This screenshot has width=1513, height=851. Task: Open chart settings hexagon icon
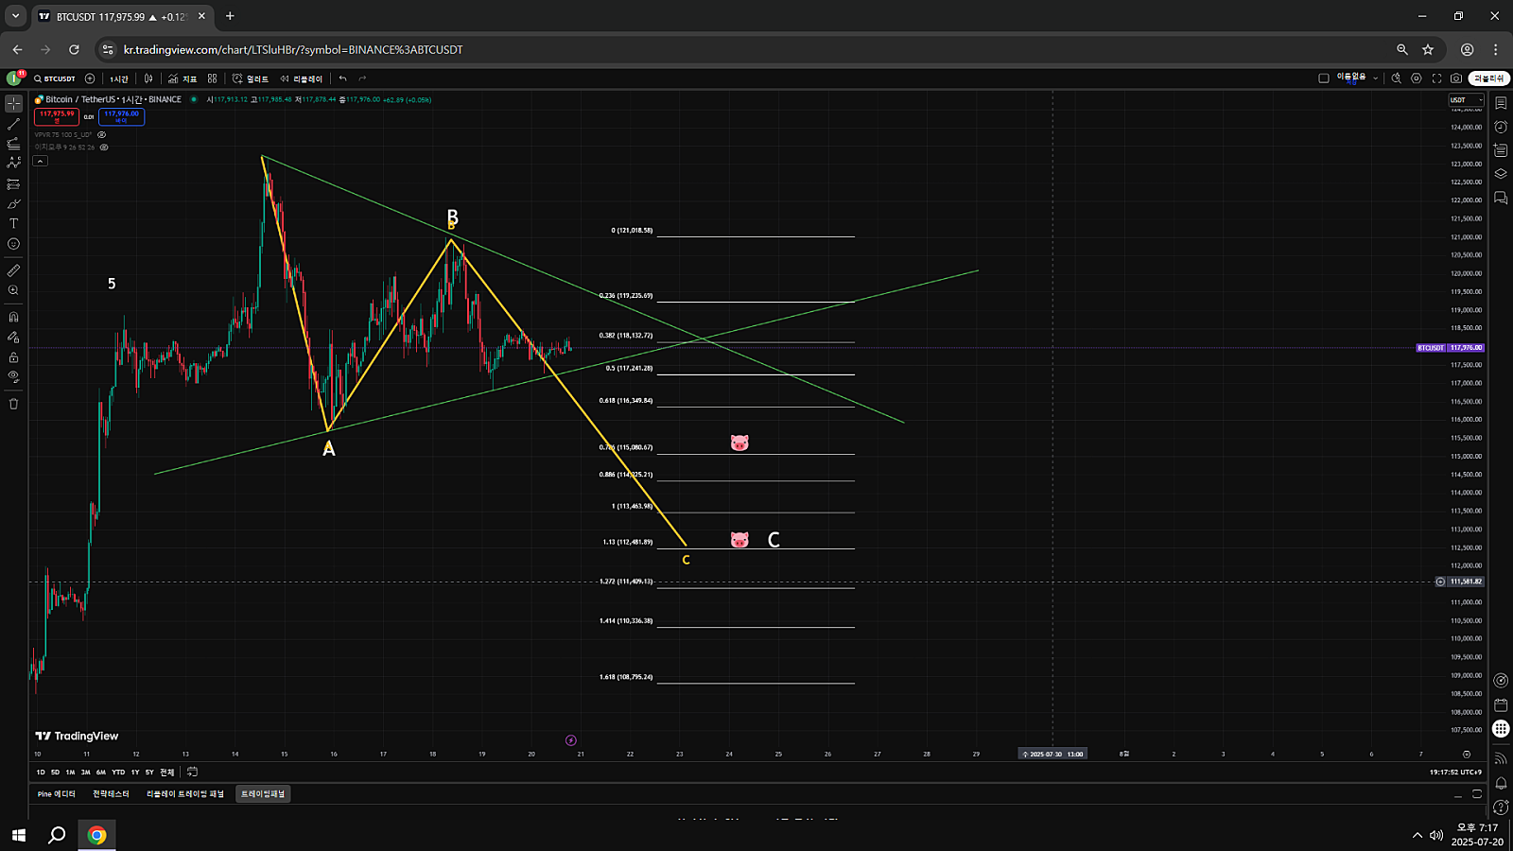click(1417, 78)
